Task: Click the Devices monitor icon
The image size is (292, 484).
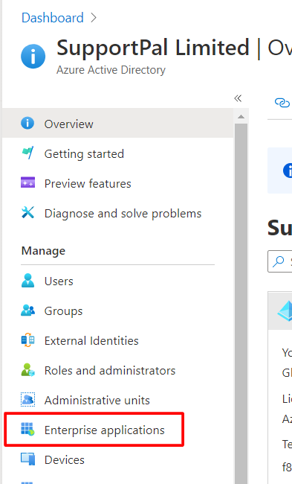Action: pos(27,459)
